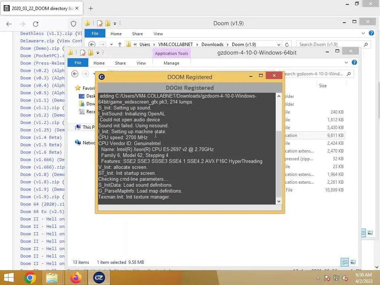Open Home tab in Doom (v1.9) window

click(x=116, y=34)
